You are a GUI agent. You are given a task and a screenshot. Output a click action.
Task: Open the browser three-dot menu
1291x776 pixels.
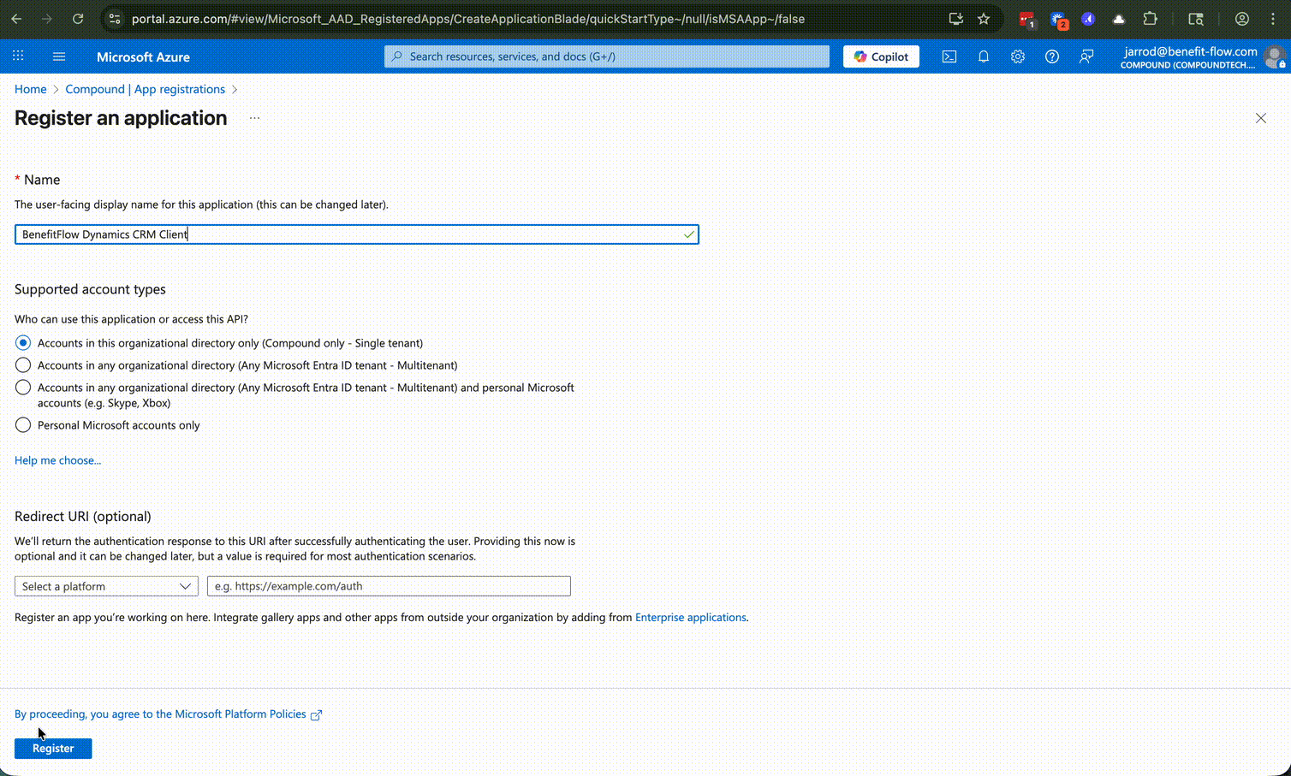(x=1274, y=18)
